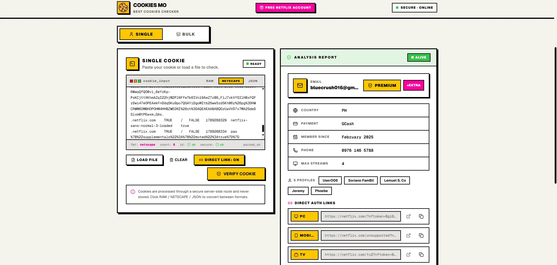Click the card icon beside Payment
Image resolution: width=557 pixels, height=265 pixels.
coord(295,124)
